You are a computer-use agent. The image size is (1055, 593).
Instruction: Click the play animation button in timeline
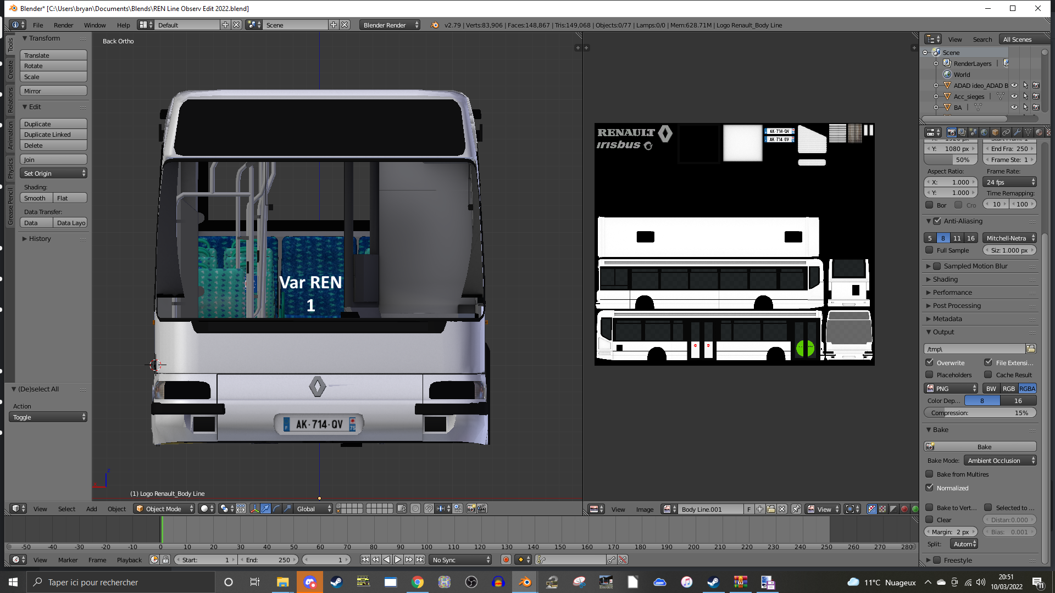pyautogui.click(x=398, y=560)
